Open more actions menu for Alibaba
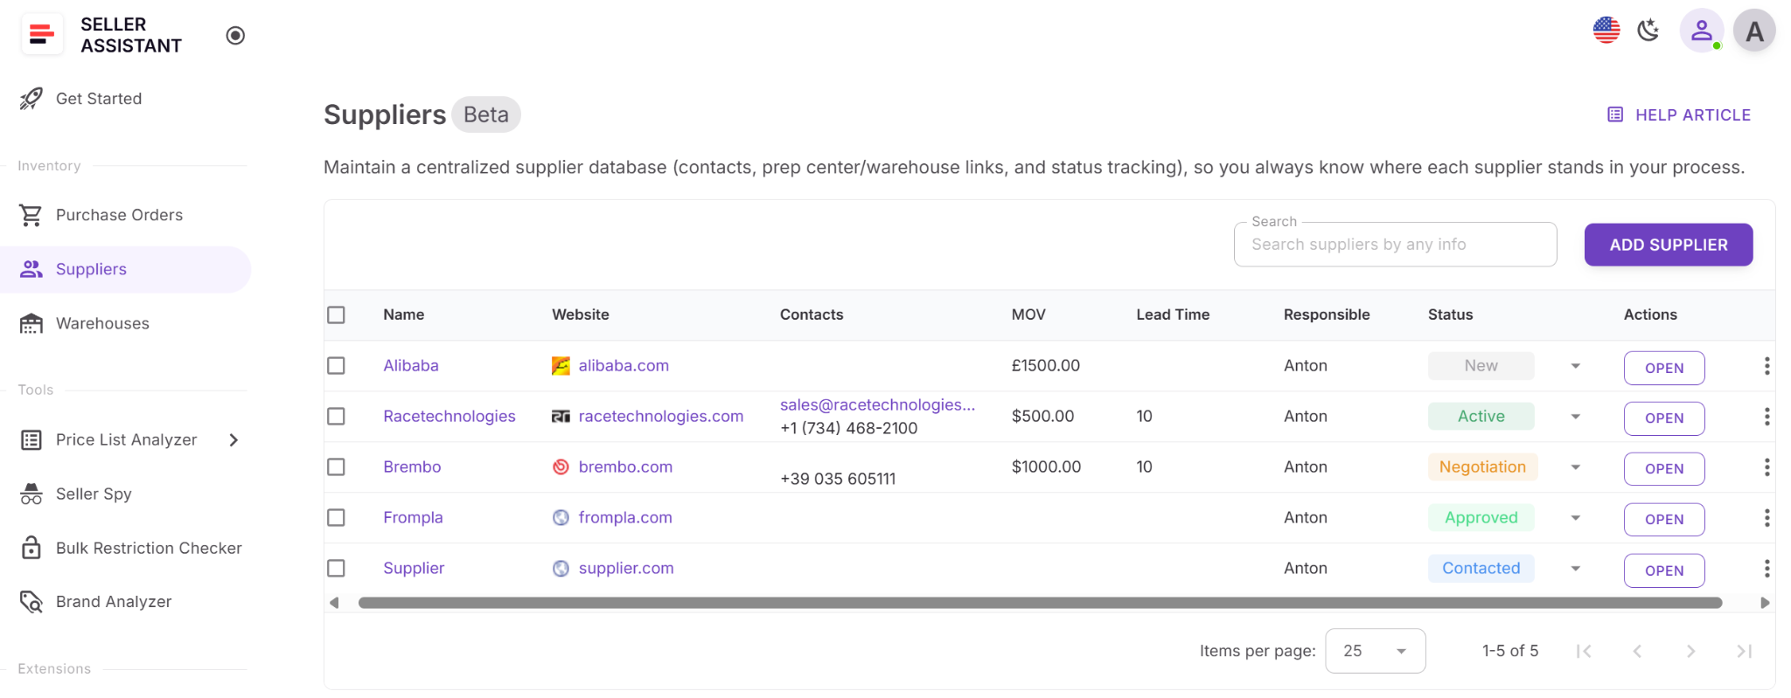The image size is (1791, 698). point(1767,366)
